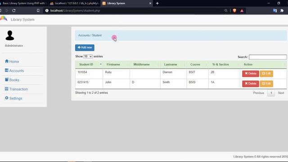Click the Accounts / Student breadcrumb
Image resolution: width=288 pixels, height=162 pixels.
[x=90, y=35]
